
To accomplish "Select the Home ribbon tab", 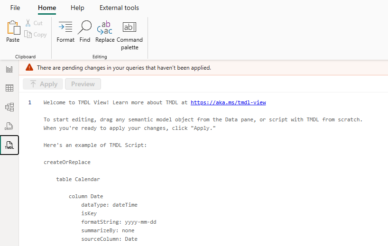I will pyautogui.click(x=47, y=8).
